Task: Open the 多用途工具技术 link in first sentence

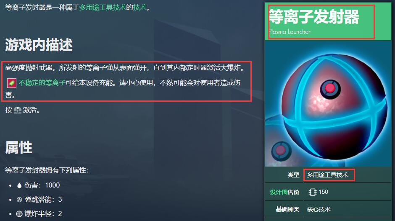Action: (103, 7)
